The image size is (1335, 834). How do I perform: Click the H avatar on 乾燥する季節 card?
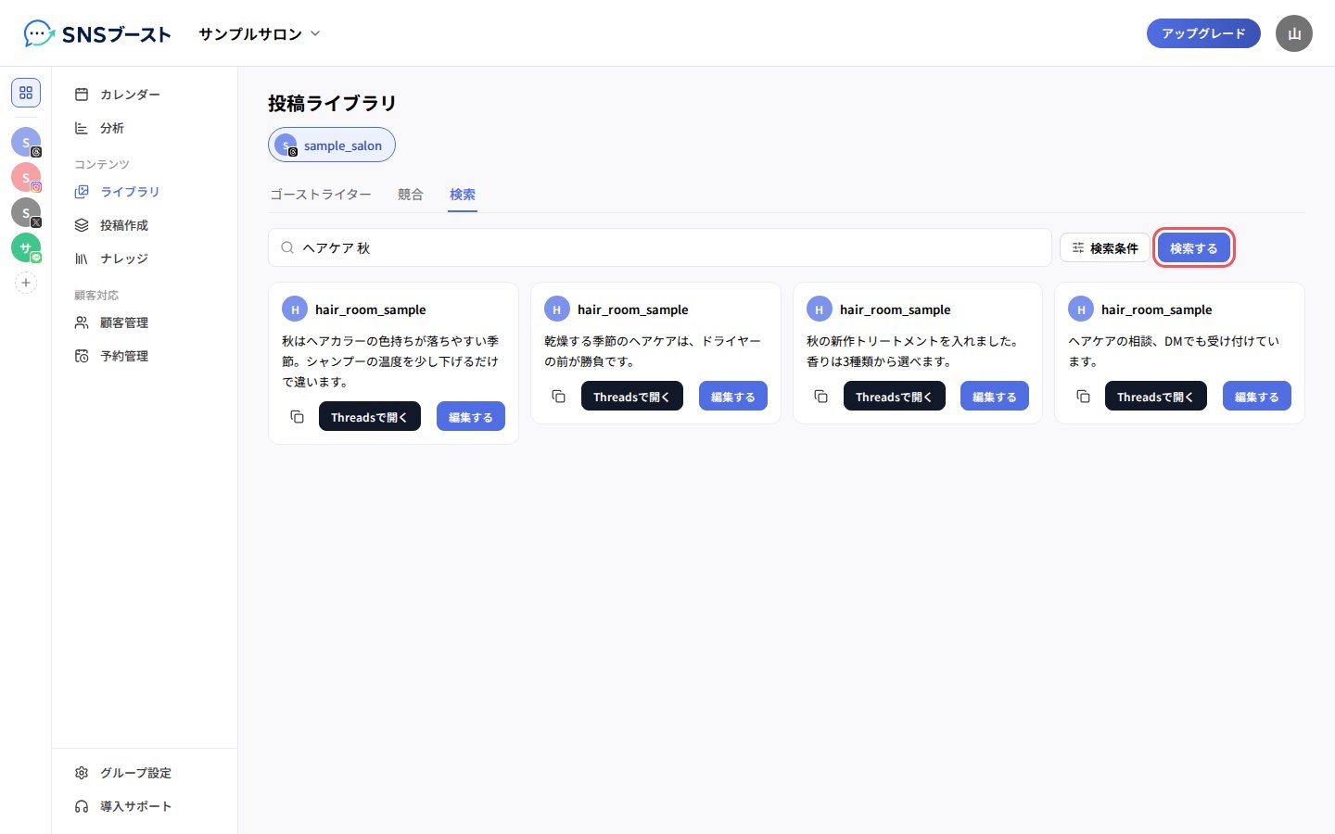557,310
